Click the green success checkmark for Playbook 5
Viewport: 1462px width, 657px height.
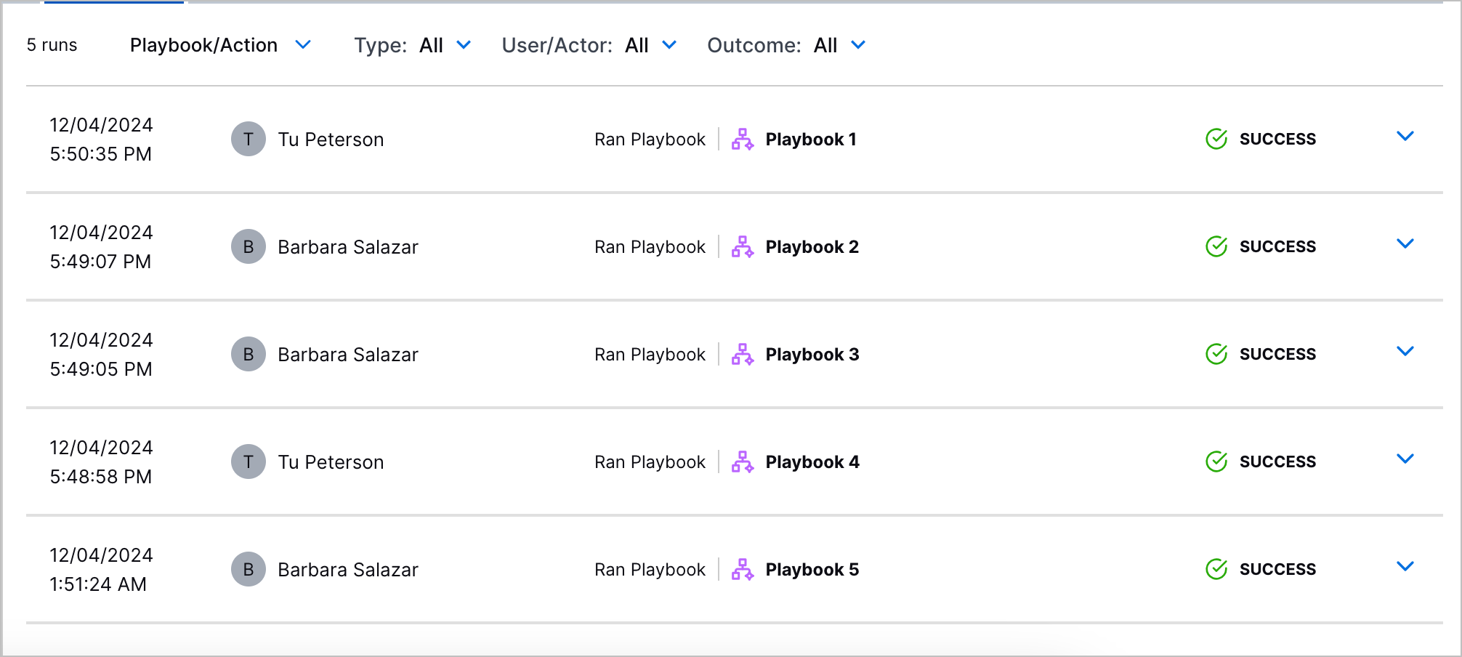tap(1216, 569)
